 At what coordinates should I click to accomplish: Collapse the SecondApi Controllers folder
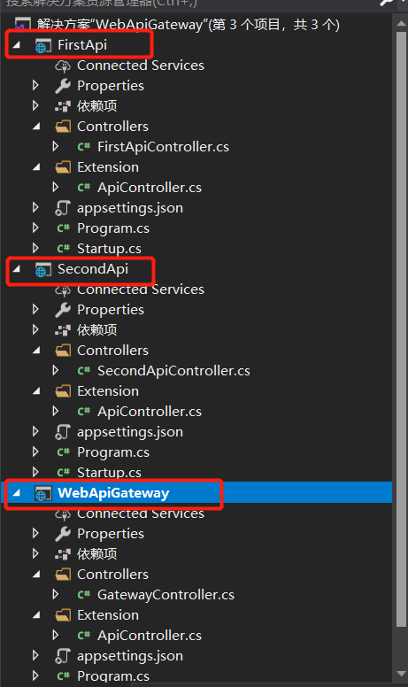37,351
